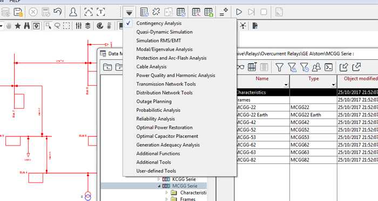This screenshot has width=378, height=201.
Task: Click Data Manager open-external arrow icon
Action: 356,67
